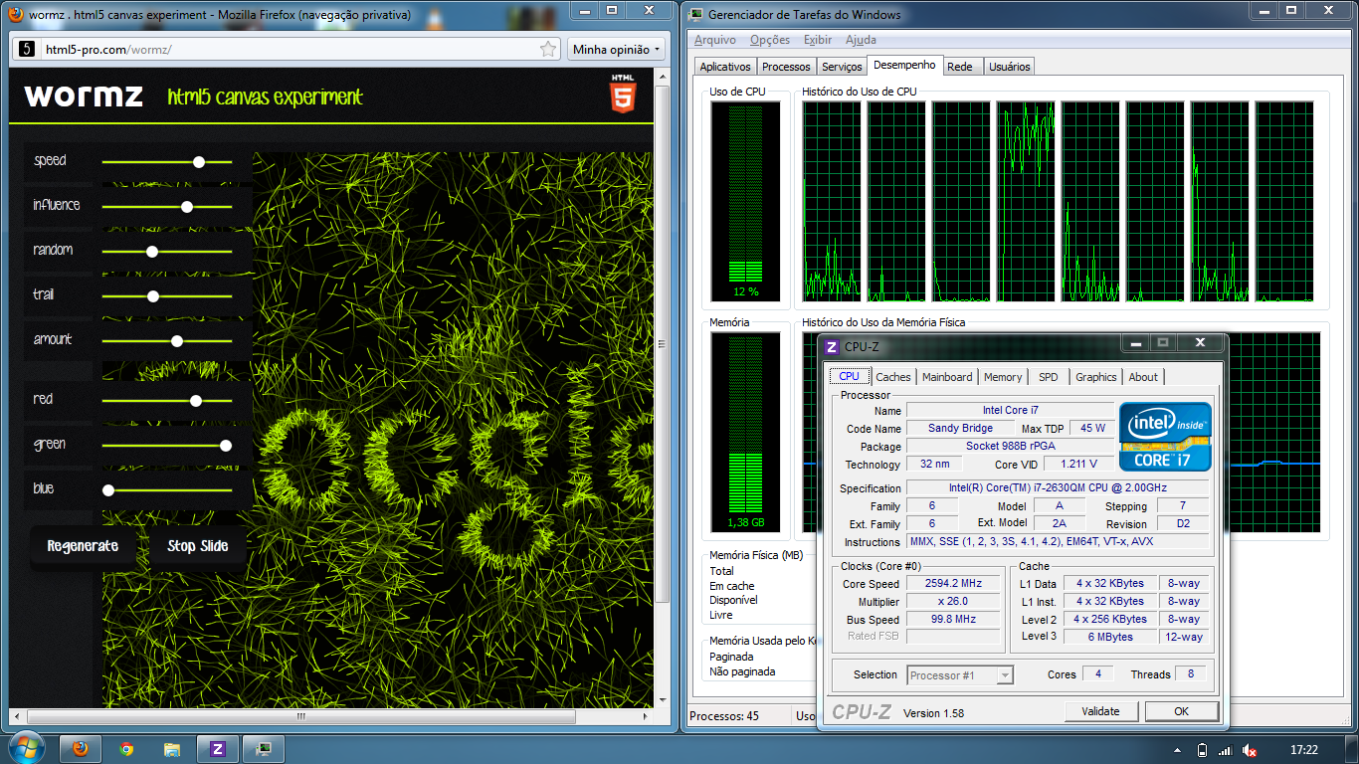Viewport: 1359px width, 764px height.
Task: Click the Task Manager taskbar icon
Action: click(x=264, y=749)
